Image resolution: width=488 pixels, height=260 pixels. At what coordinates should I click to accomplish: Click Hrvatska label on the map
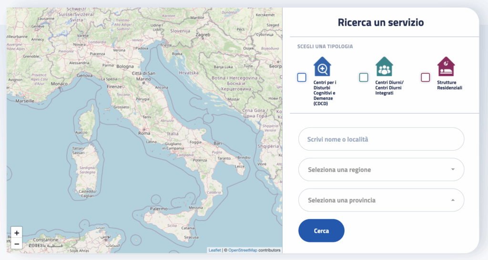click(189, 73)
